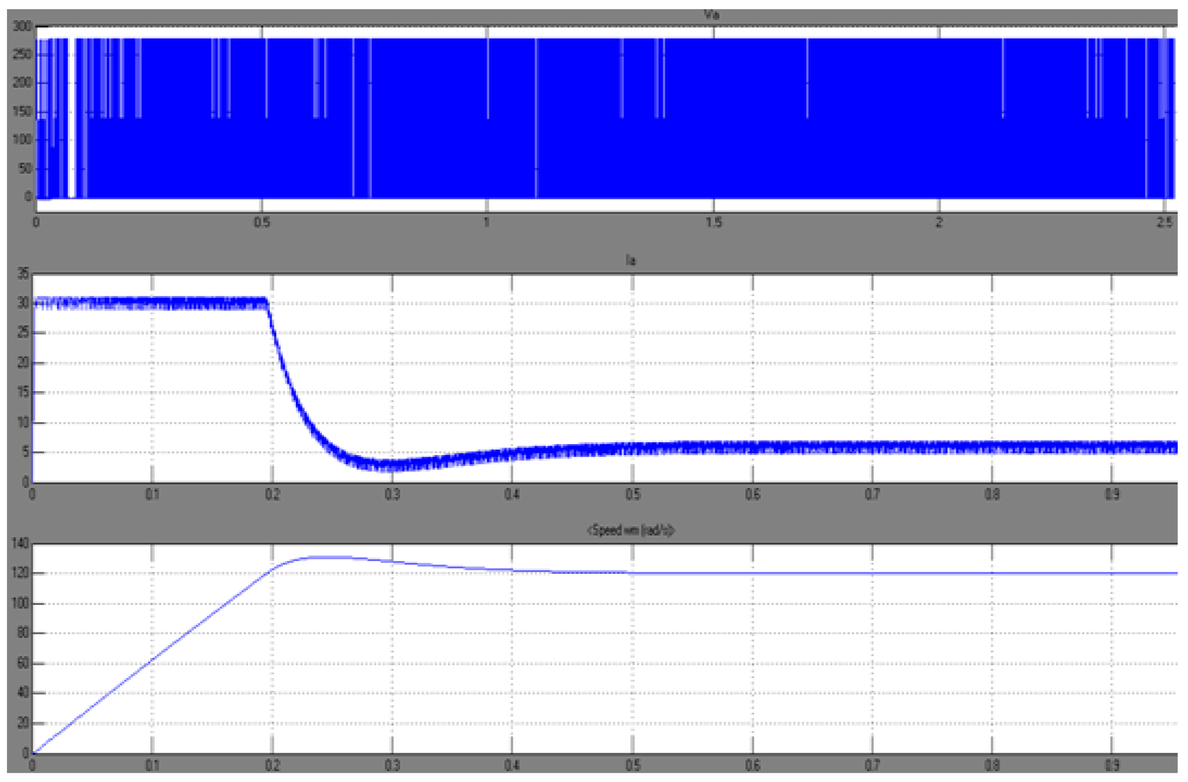Click the 0.2 tick on speed time axis

[272, 765]
